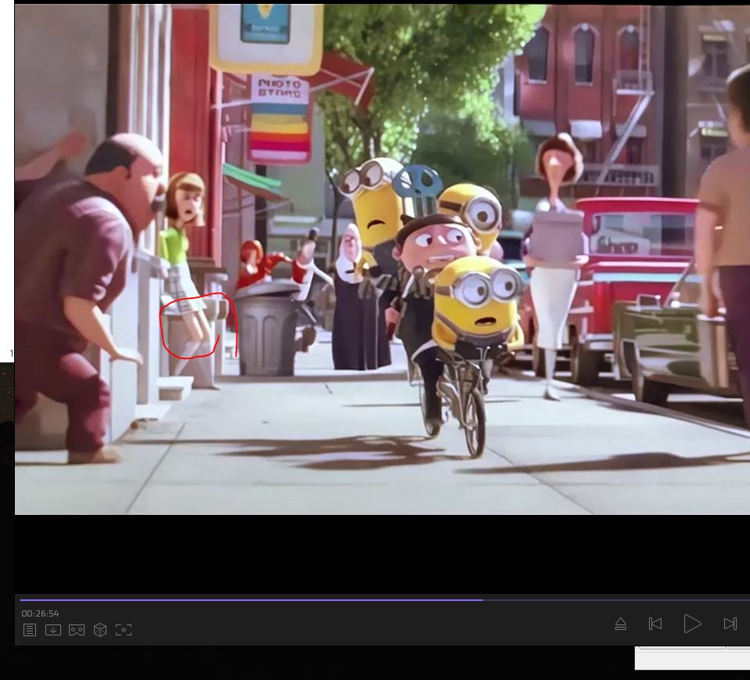Take a snapshot with the capture-frame icon

(x=124, y=630)
